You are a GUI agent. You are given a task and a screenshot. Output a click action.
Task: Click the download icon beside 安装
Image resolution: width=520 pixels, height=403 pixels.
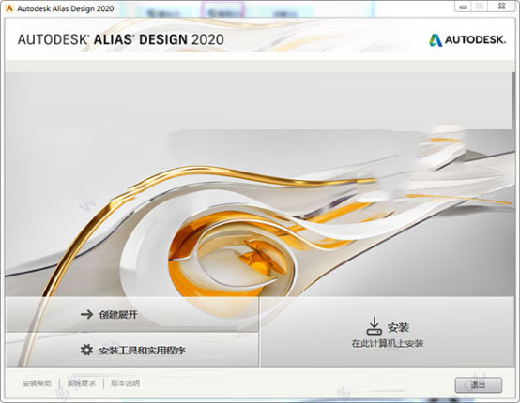pos(375,326)
